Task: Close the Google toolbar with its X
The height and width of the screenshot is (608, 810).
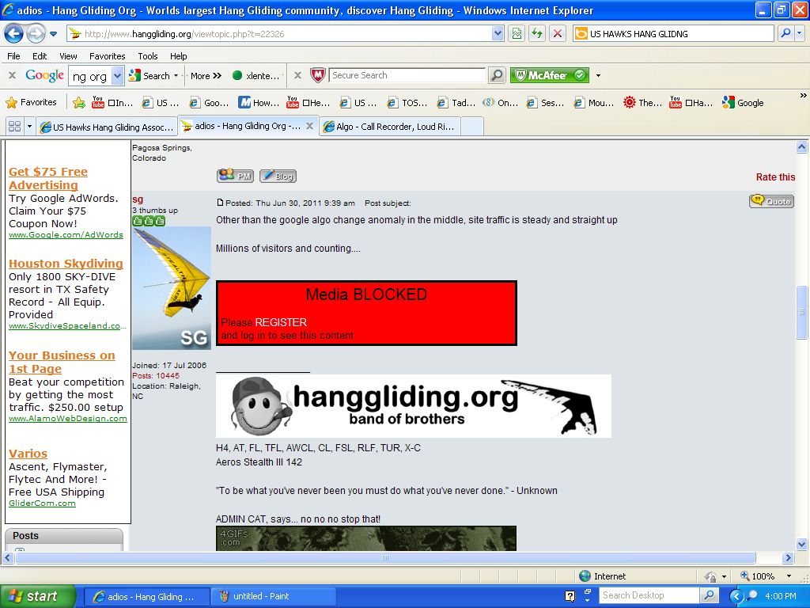Action: 13,75
